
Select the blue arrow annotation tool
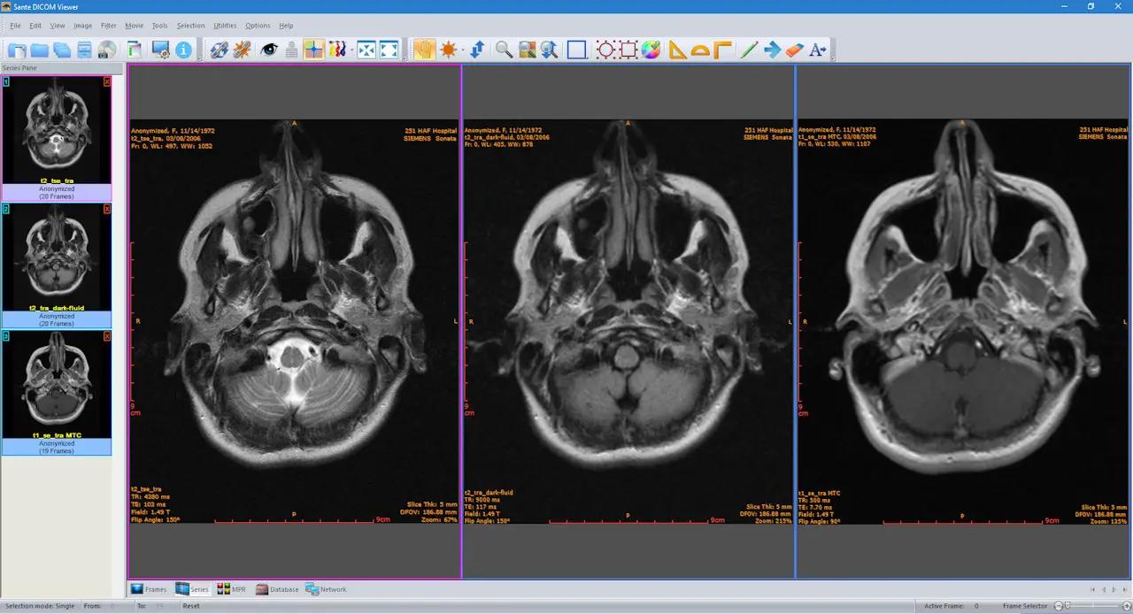tap(772, 50)
